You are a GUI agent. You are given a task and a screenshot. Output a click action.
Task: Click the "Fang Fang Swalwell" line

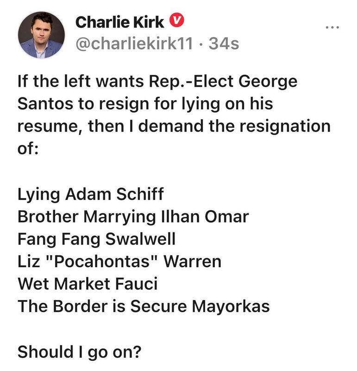(x=97, y=239)
